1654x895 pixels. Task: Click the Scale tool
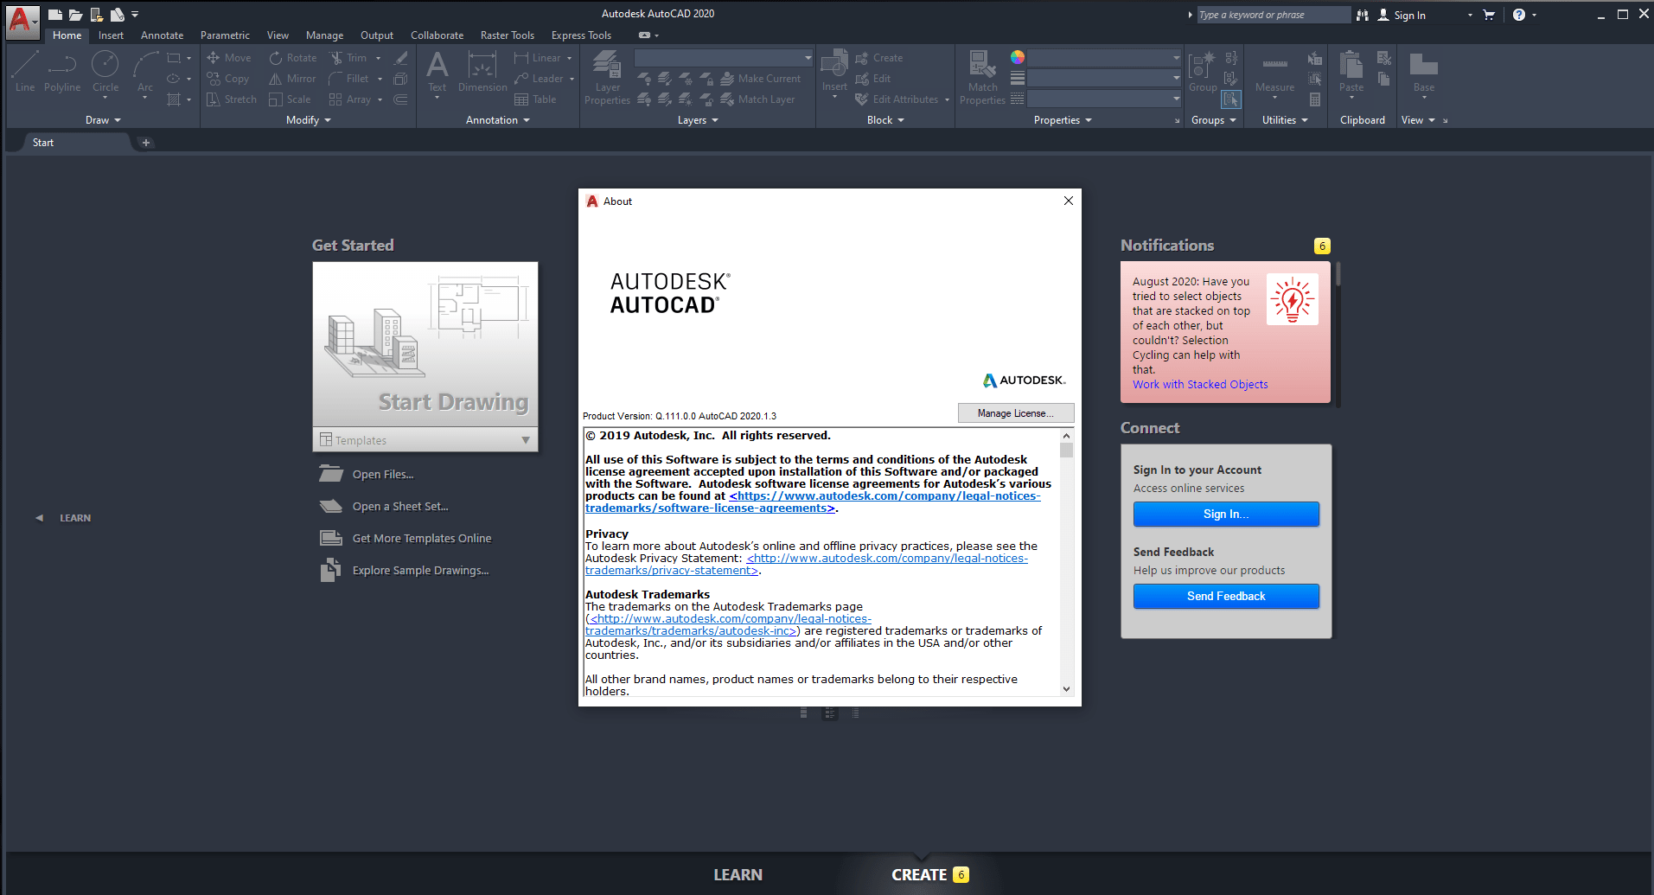click(x=290, y=99)
